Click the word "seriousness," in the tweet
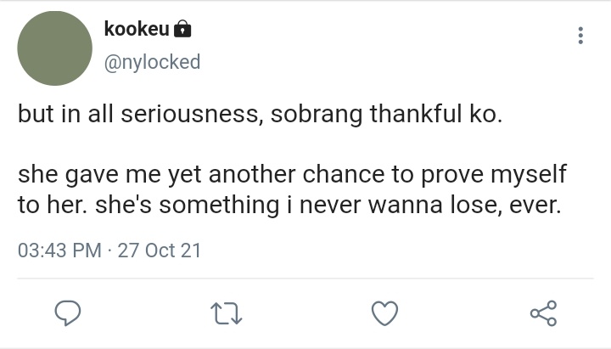 click(192, 115)
